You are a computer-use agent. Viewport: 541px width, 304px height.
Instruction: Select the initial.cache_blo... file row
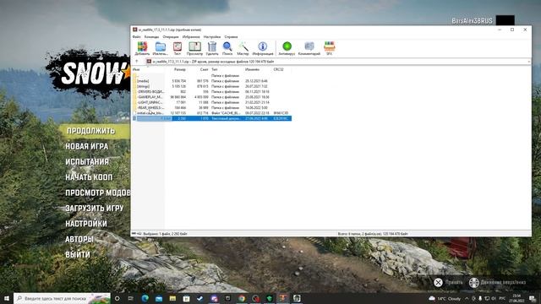tap(212, 113)
